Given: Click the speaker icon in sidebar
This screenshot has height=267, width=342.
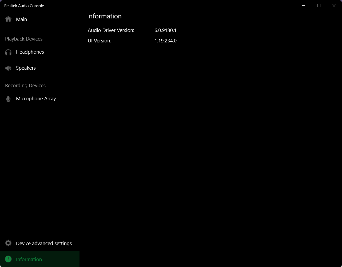Looking at the screenshot, I should point(8,68).
